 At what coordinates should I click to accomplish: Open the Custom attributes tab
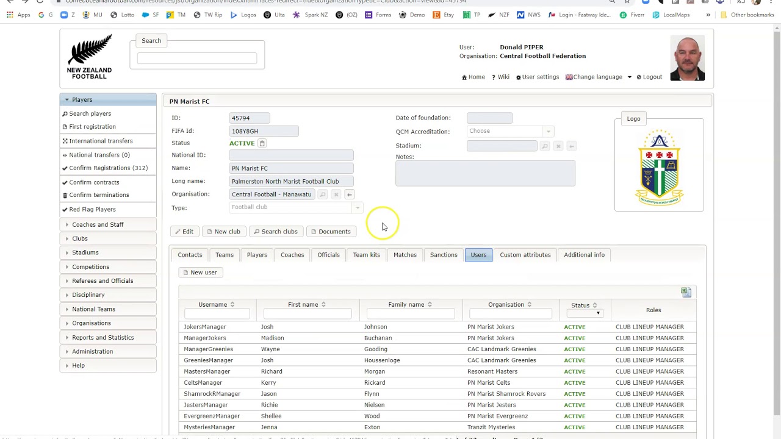[525, 255]
